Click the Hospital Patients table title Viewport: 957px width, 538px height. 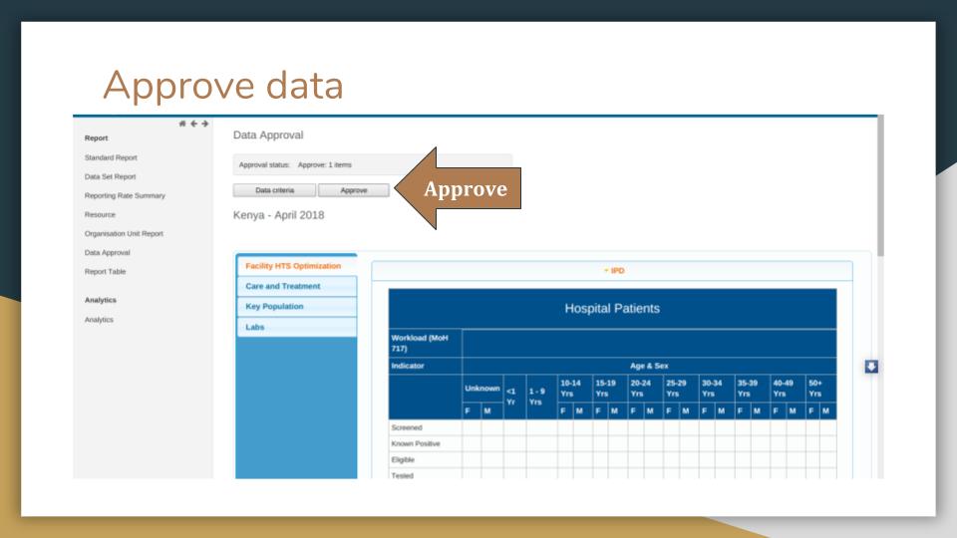coord(612,309)
